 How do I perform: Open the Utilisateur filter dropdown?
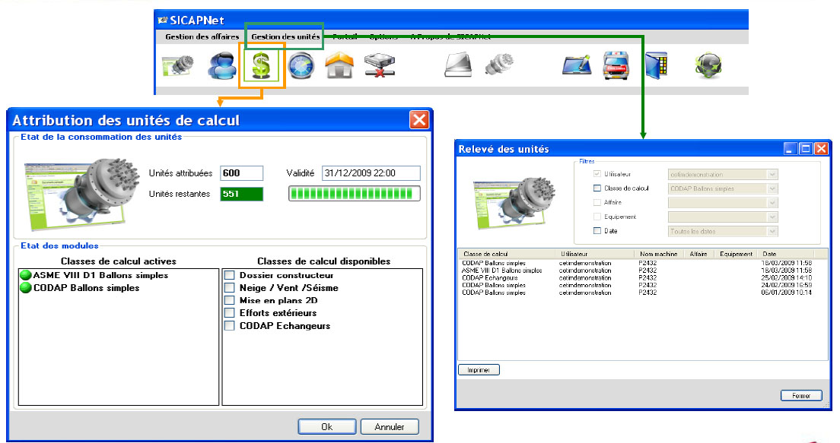(772, 174)
